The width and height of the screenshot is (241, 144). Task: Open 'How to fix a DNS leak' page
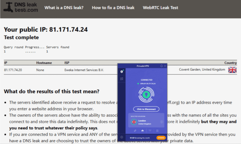tap(113, 8)
